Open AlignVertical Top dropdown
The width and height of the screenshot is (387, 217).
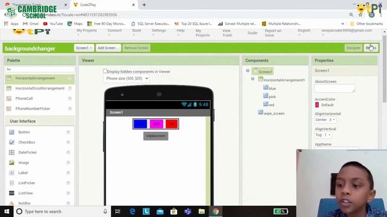(x=323, y=135)
